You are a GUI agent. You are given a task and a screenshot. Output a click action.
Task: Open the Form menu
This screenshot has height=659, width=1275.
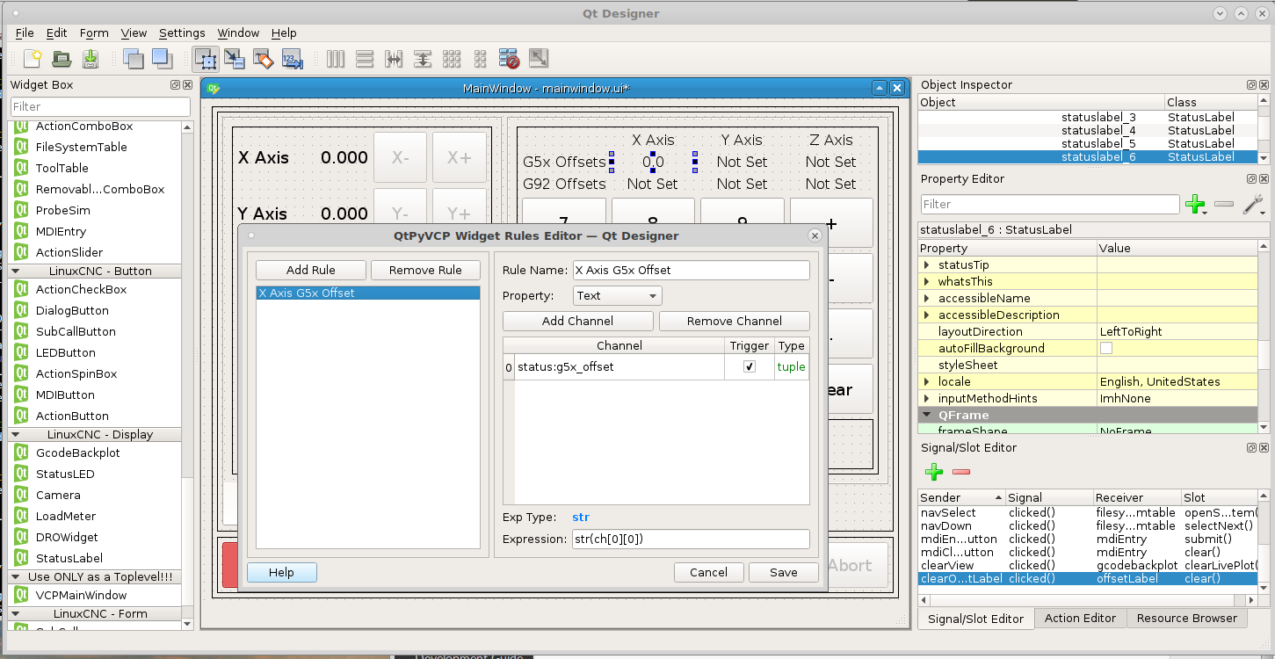(x=94, y=33)
